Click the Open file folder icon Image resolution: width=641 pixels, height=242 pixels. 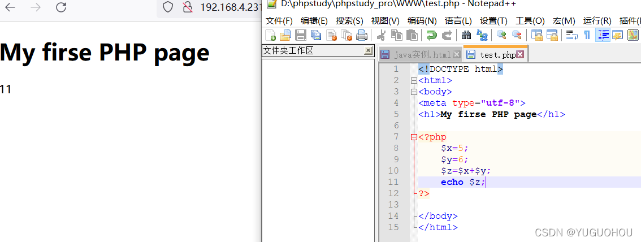(285, 36)
